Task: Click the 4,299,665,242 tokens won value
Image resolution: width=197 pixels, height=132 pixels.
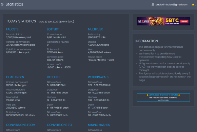Action: click(99, 52)
